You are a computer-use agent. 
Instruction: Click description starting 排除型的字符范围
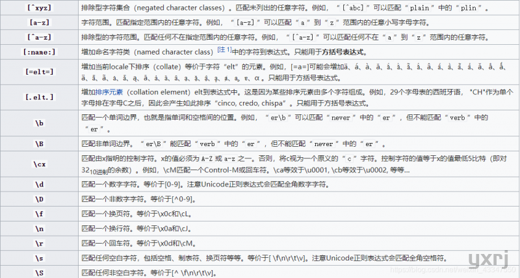285,38
